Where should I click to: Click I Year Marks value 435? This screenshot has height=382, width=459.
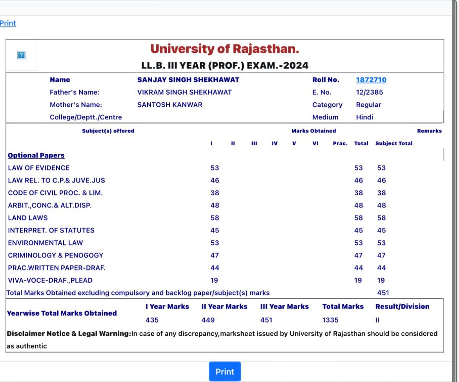click(152, 320)
